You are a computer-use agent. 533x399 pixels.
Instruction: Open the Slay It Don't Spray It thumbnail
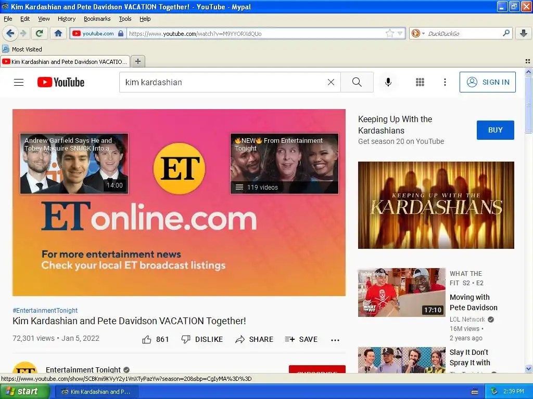point(401,360)
